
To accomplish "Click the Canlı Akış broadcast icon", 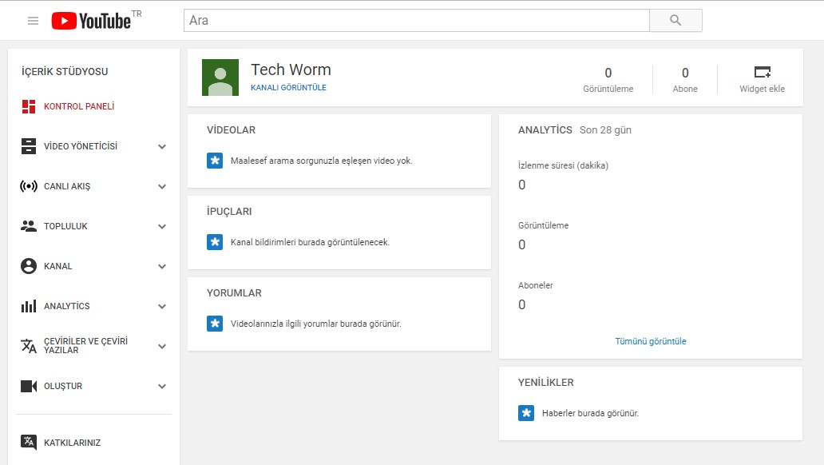I will click(29, 186).
